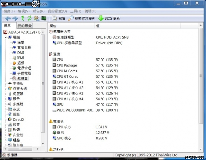
Task: Collapse the 電腦 tree node
Action: [6, 37]
